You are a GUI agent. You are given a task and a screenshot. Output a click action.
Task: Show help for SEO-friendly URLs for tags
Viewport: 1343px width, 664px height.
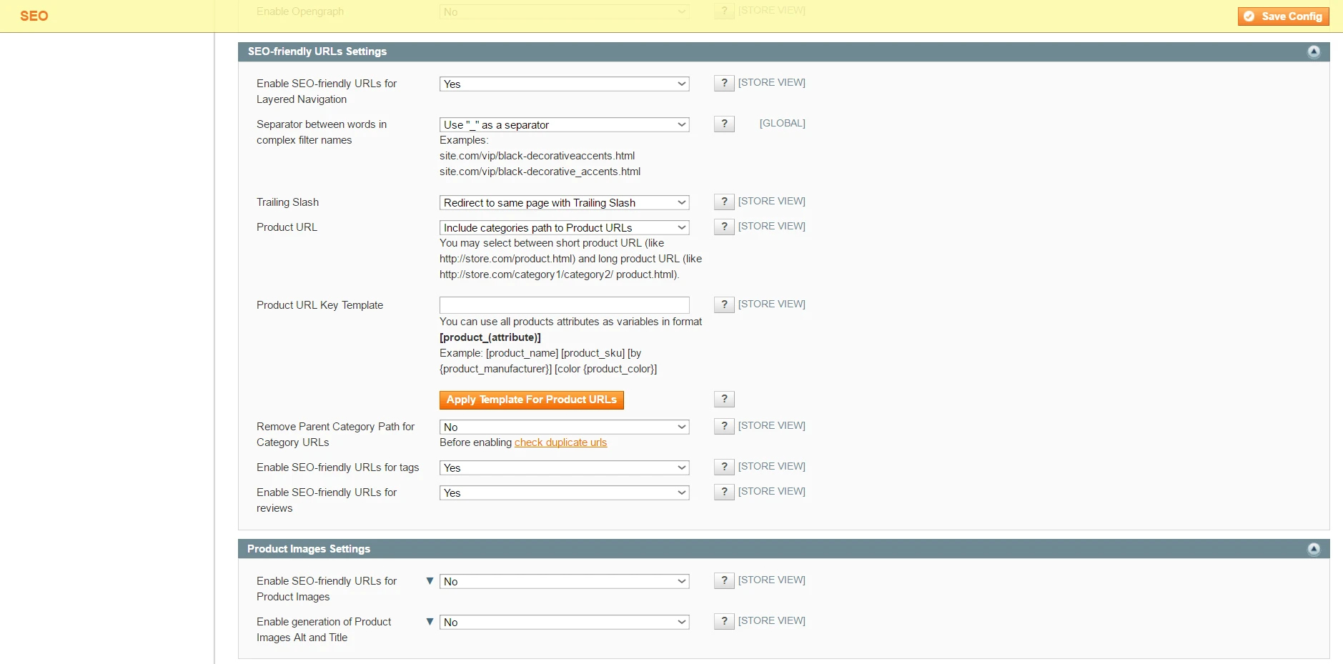[x=723, y=467]
